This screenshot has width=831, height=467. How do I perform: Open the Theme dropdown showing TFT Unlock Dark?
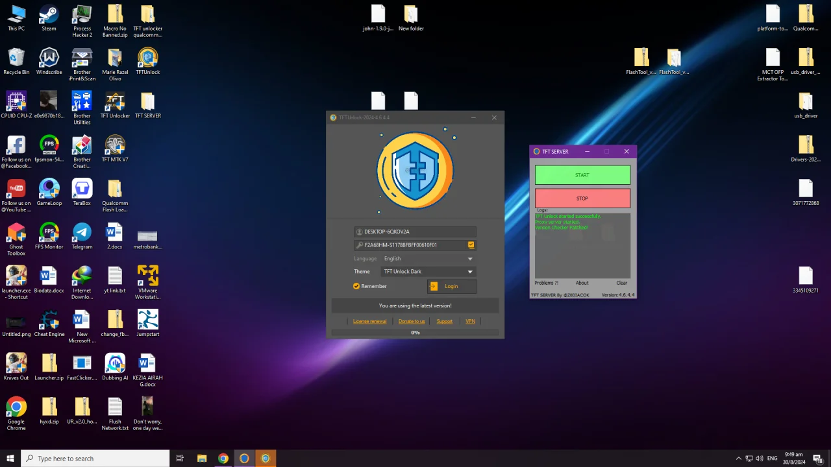click(428, 272)
